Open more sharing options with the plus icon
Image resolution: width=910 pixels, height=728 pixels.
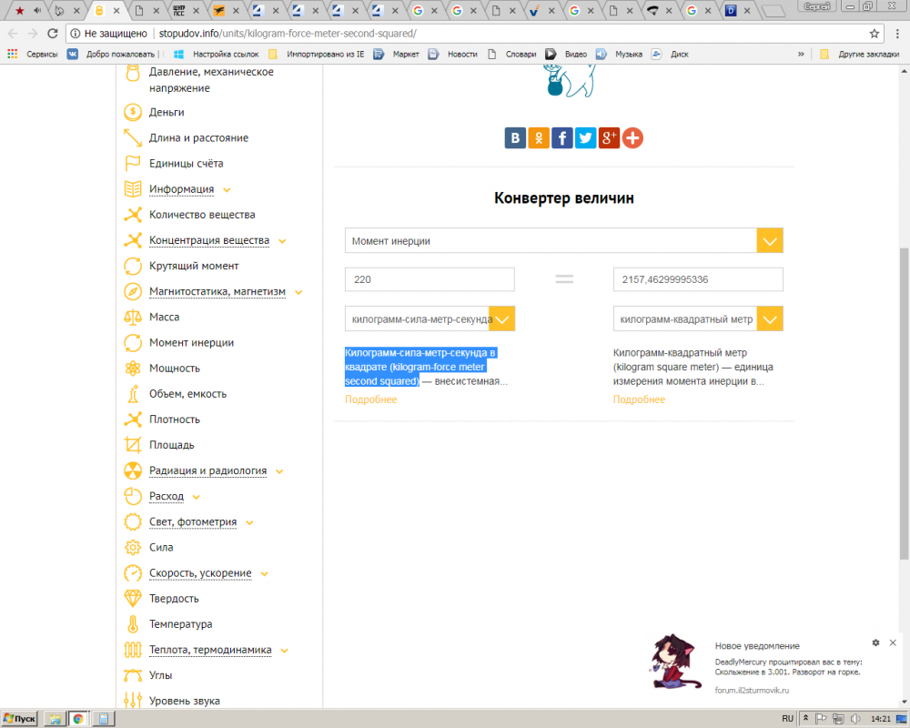[x=632, y=137]
